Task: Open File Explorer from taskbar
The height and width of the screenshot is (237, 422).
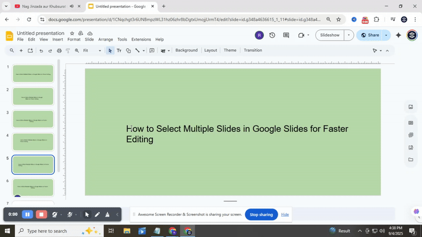Action: (127, 231)
